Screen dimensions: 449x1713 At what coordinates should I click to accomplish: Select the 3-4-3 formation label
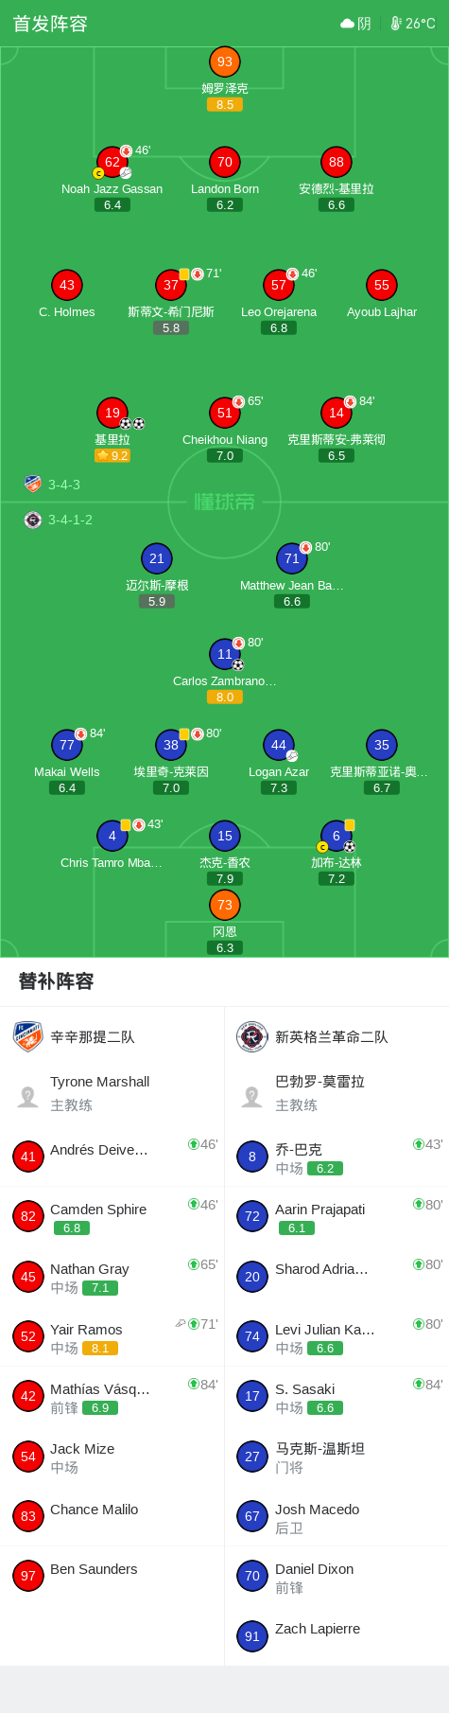click(64, 485)
